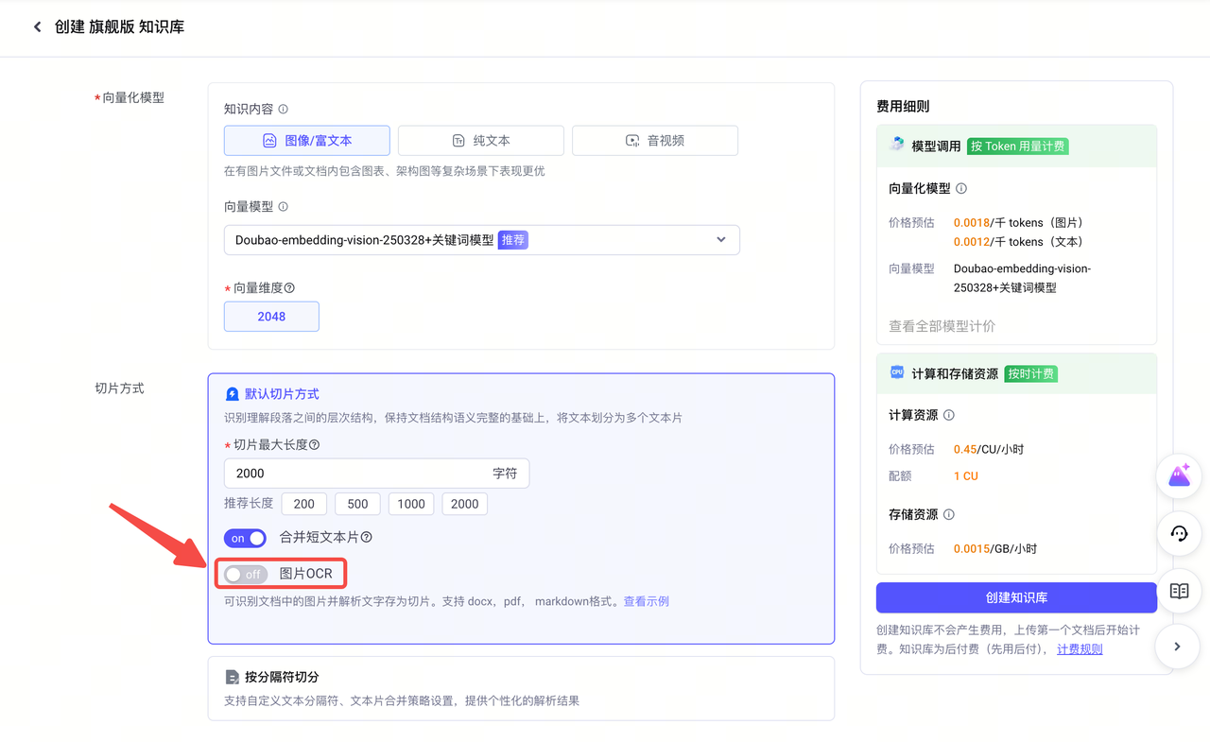Viewport: 1210px width, 742px height.
Task: Click the 推荐 badge in the model dropdown
Action: pos(513,240)
